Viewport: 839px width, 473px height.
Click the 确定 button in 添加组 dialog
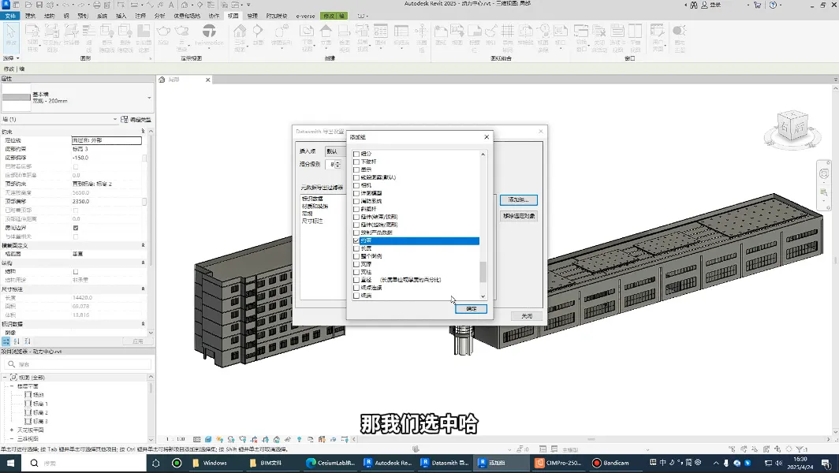pos(471,308)
